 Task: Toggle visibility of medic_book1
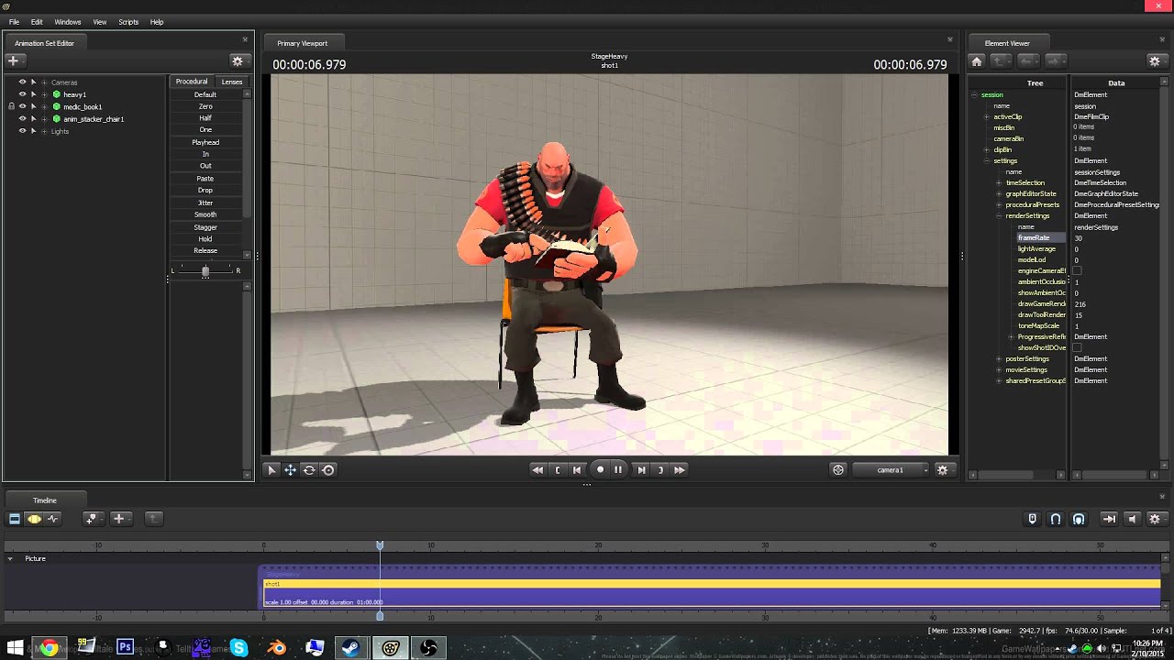tap(23, 106)
